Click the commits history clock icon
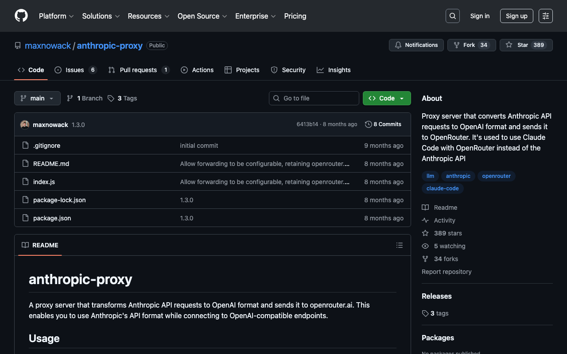The image size is (567, 354). click(368, 124)
